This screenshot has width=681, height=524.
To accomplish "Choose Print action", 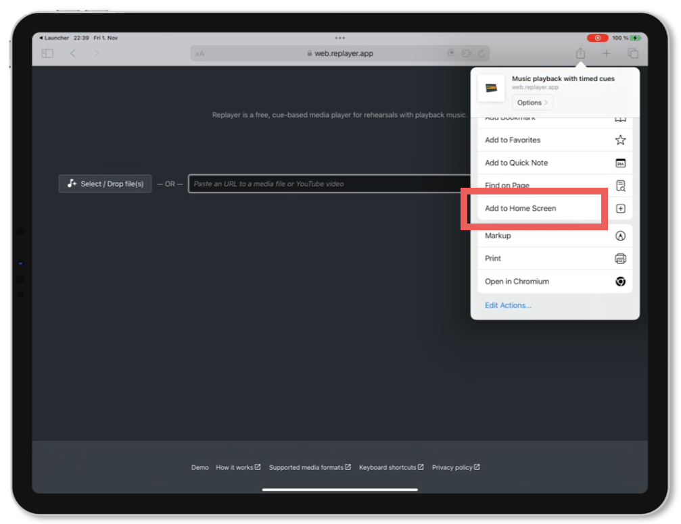I will tap(555, 258).
